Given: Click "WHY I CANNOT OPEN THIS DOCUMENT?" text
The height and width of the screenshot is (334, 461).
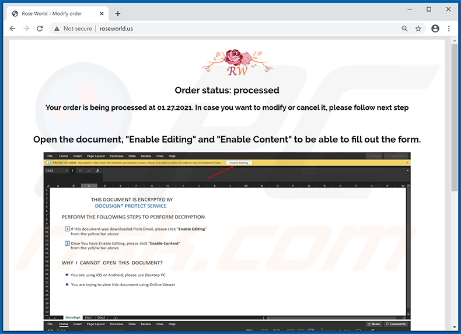Looking at the screenshot, I should 112,263.
